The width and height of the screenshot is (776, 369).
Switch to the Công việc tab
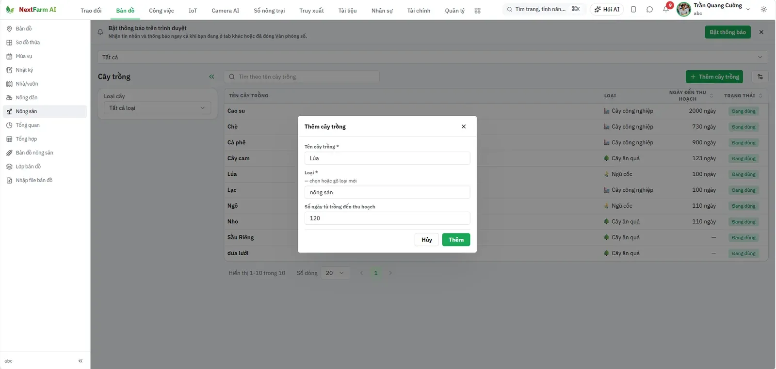coord(162,11)
